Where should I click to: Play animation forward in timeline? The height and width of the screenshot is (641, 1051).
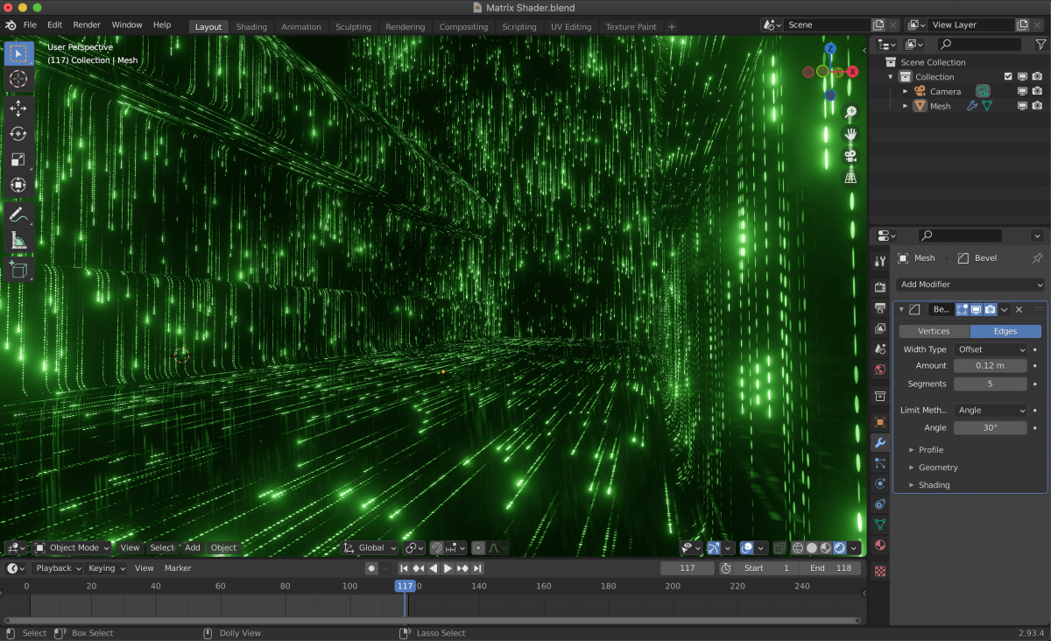point(448,568)
